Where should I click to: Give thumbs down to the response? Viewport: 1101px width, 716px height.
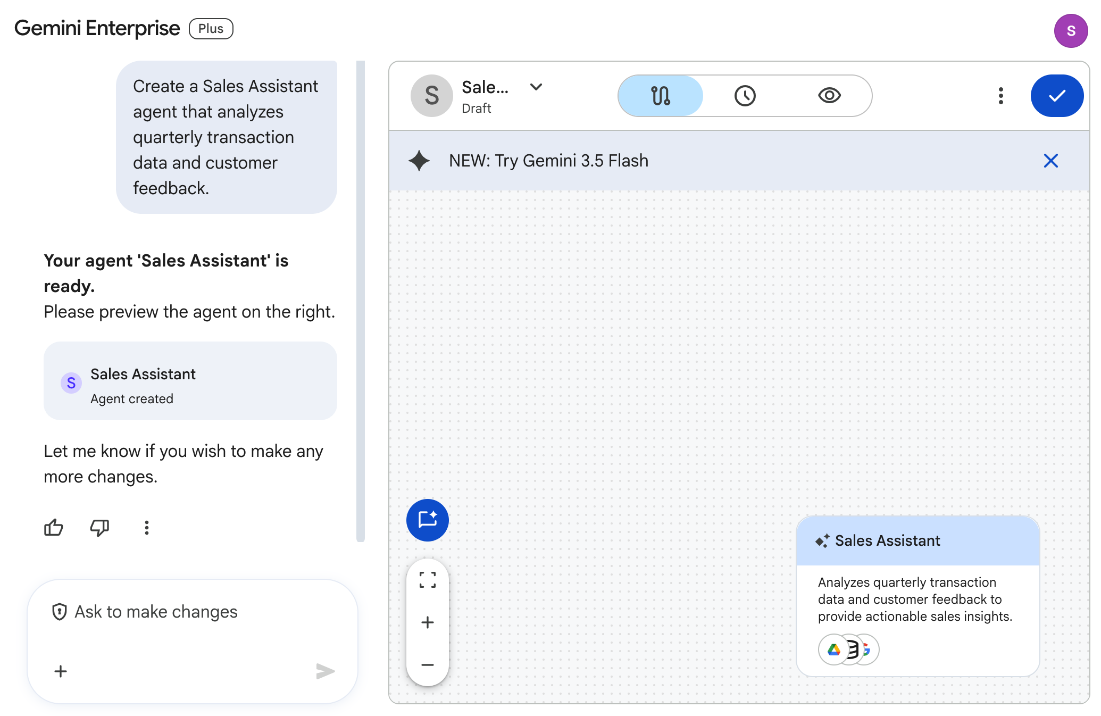99,528
